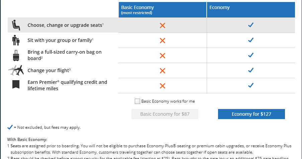Click the Bring a full-sized carry-on bag text

65,55
